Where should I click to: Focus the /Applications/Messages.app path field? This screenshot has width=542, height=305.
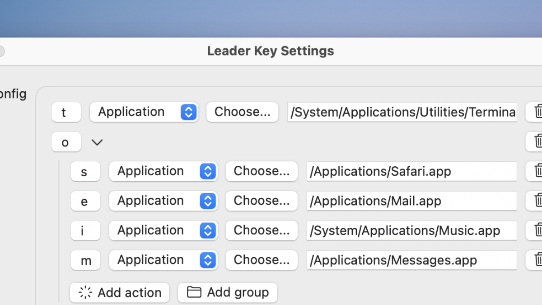411,260
